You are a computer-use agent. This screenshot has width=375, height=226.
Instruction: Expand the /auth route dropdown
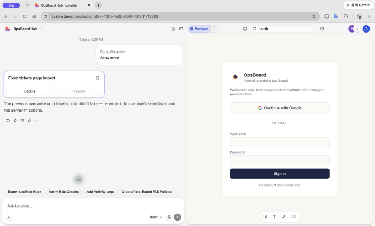click(313, 29)
